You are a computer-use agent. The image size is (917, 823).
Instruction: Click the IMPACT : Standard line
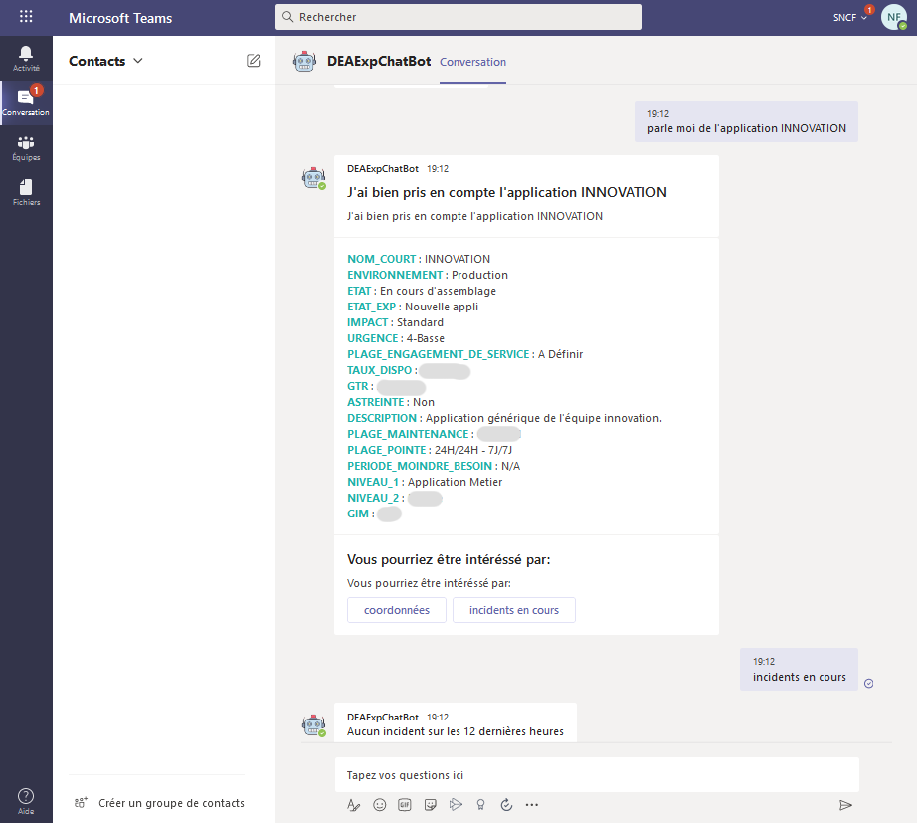coord(395,322)
